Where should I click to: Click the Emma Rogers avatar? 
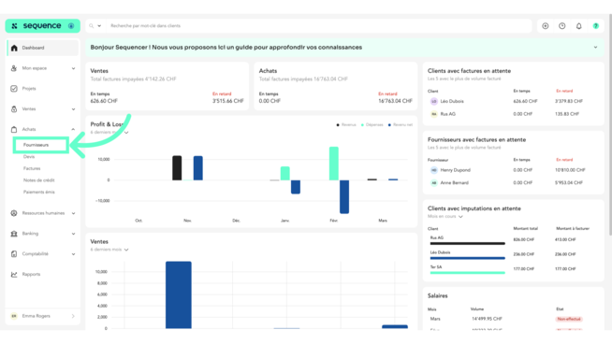point(14,316)
